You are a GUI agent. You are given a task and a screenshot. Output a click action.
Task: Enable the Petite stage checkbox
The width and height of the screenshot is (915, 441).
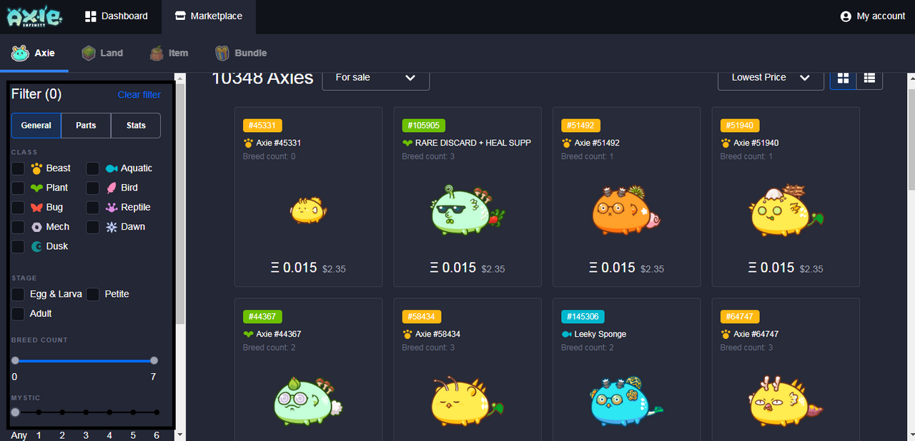click(x=93, y=294)
